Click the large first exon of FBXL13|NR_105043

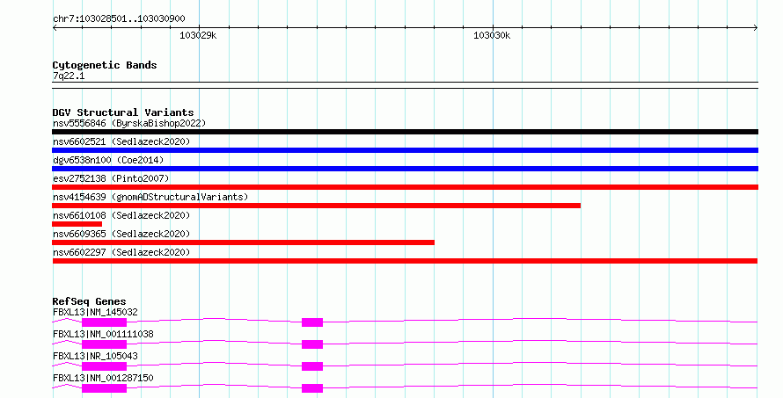pyautogui.click(x=104, y=366)
